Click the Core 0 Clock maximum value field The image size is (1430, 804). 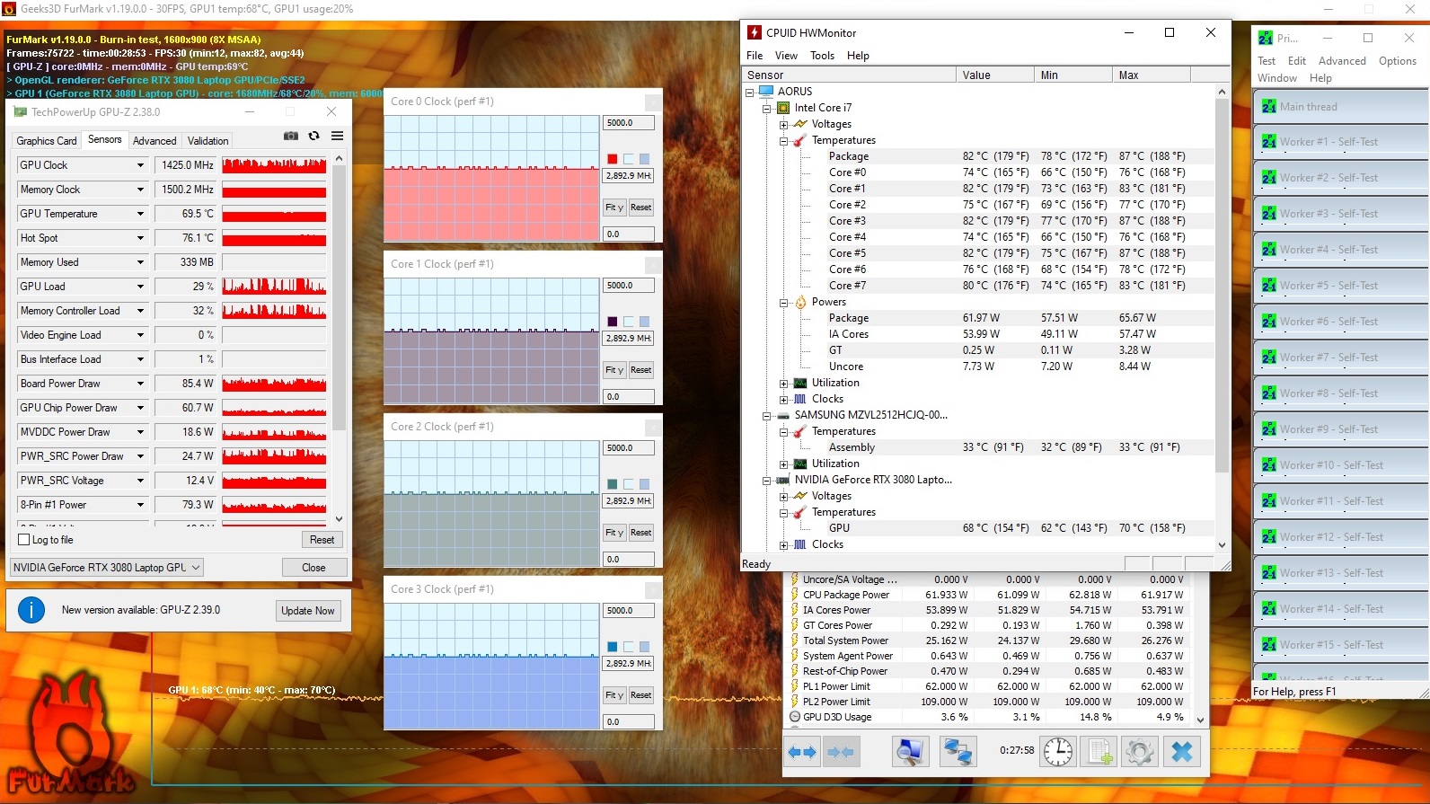click(x=628, y=123)
